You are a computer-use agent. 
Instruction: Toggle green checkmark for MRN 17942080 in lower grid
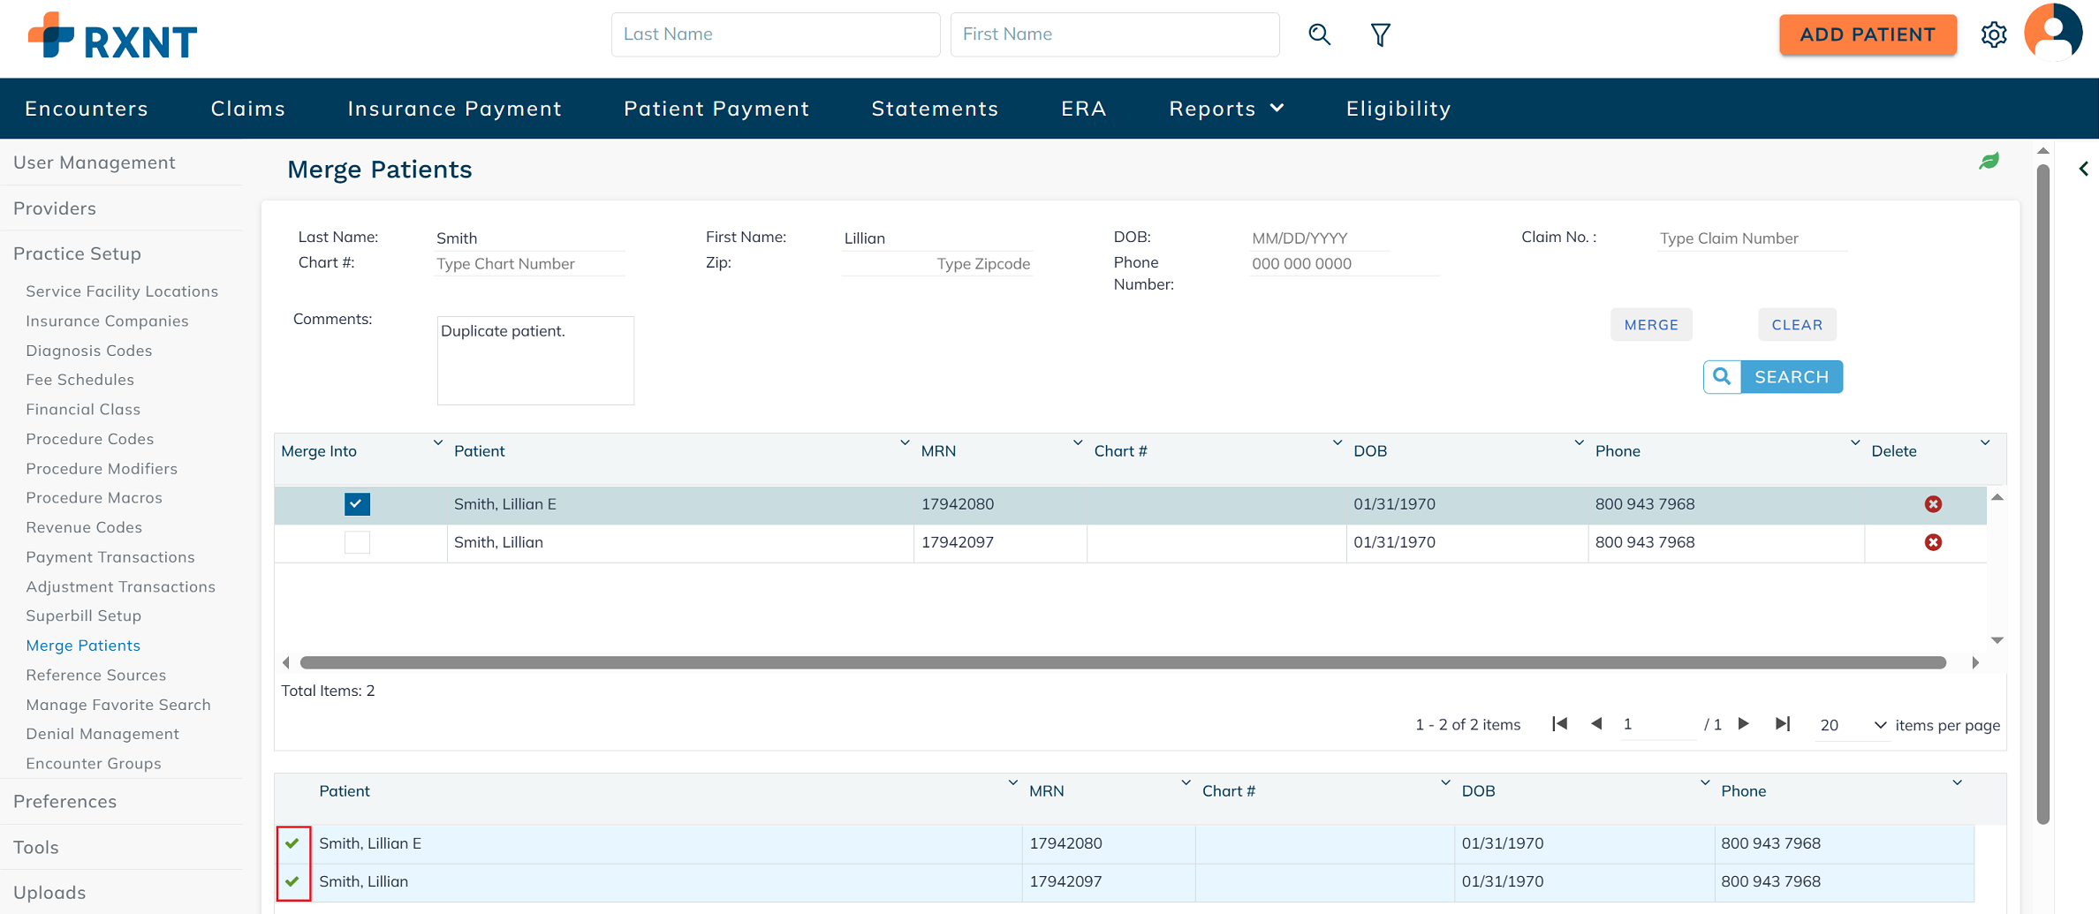tap(292, 843)
